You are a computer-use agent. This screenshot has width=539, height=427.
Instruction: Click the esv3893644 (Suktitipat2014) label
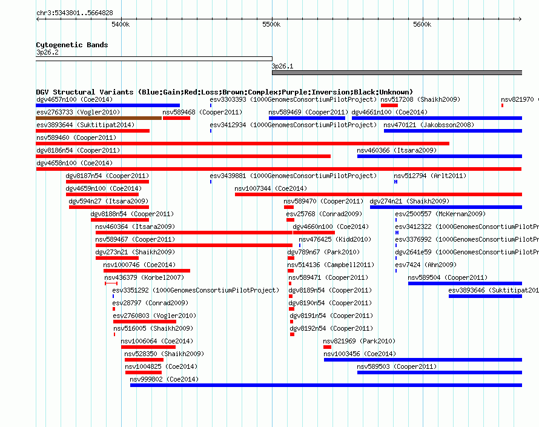point(85,125)
